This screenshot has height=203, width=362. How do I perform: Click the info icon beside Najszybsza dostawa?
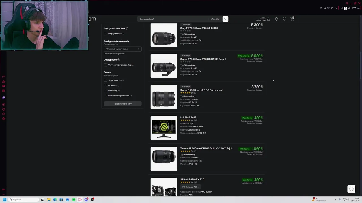point(127,28)
